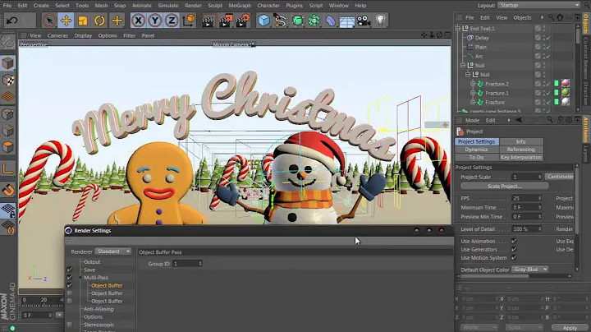Toggle the Stereoscopic checkbox
The height and width of the screenshot is (332, 591).
[69, 325]
